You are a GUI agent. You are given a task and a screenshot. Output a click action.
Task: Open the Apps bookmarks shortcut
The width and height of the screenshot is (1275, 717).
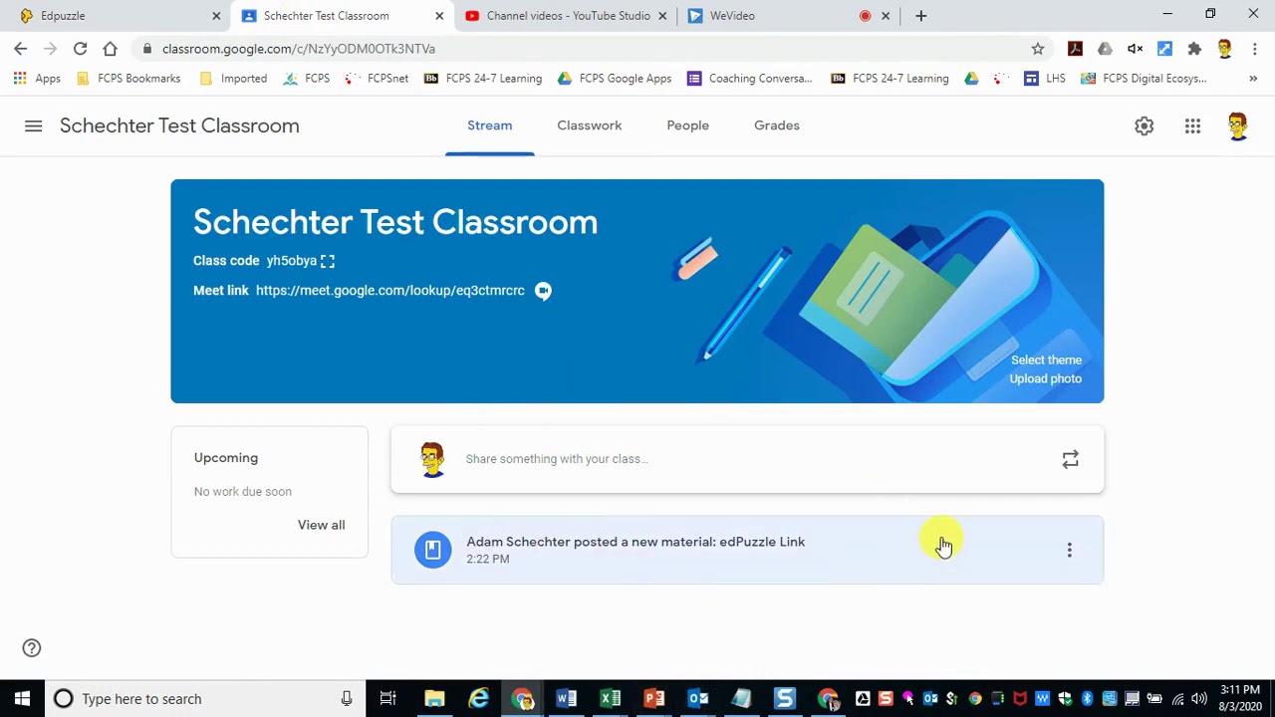tap(37, 78)
